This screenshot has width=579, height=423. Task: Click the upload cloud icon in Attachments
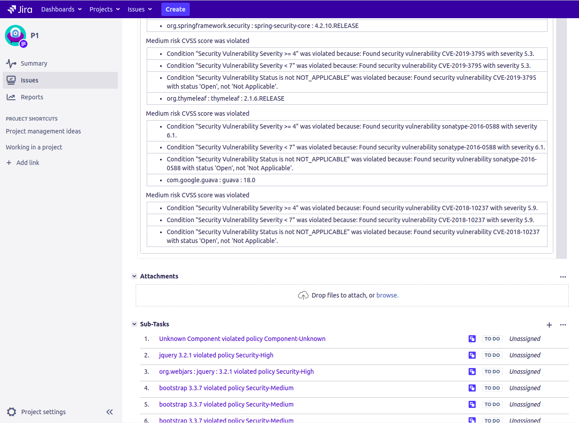303,295
